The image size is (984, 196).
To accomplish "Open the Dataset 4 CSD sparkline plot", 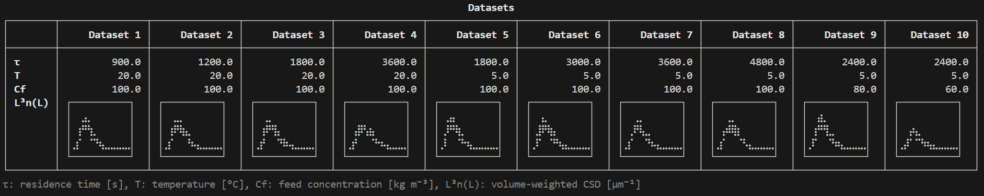I will click(376, 129).
